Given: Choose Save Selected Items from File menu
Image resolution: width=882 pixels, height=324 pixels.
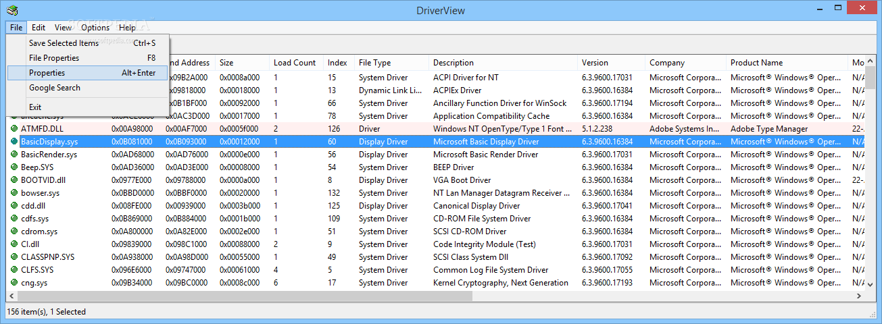Looking at the screenshot, I should 87,43.
